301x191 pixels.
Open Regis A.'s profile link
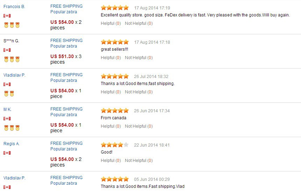pos(12,144)
